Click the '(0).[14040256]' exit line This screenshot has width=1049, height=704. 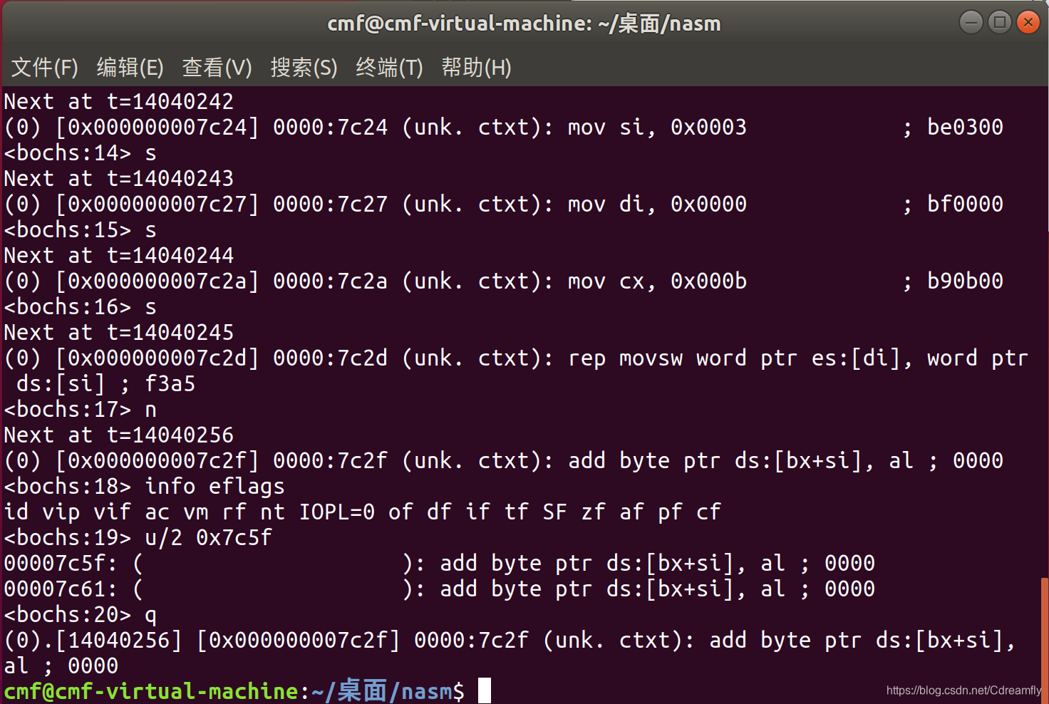tap(510, 640)
